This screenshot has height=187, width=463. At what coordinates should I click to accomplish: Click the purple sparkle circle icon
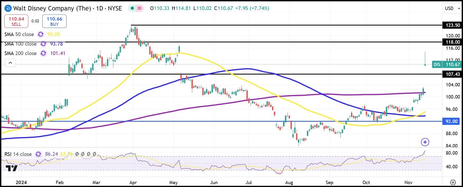click(425, 142)
